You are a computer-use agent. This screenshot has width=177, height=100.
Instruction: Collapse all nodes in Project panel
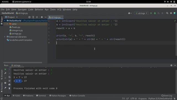[x=37, y=17]
